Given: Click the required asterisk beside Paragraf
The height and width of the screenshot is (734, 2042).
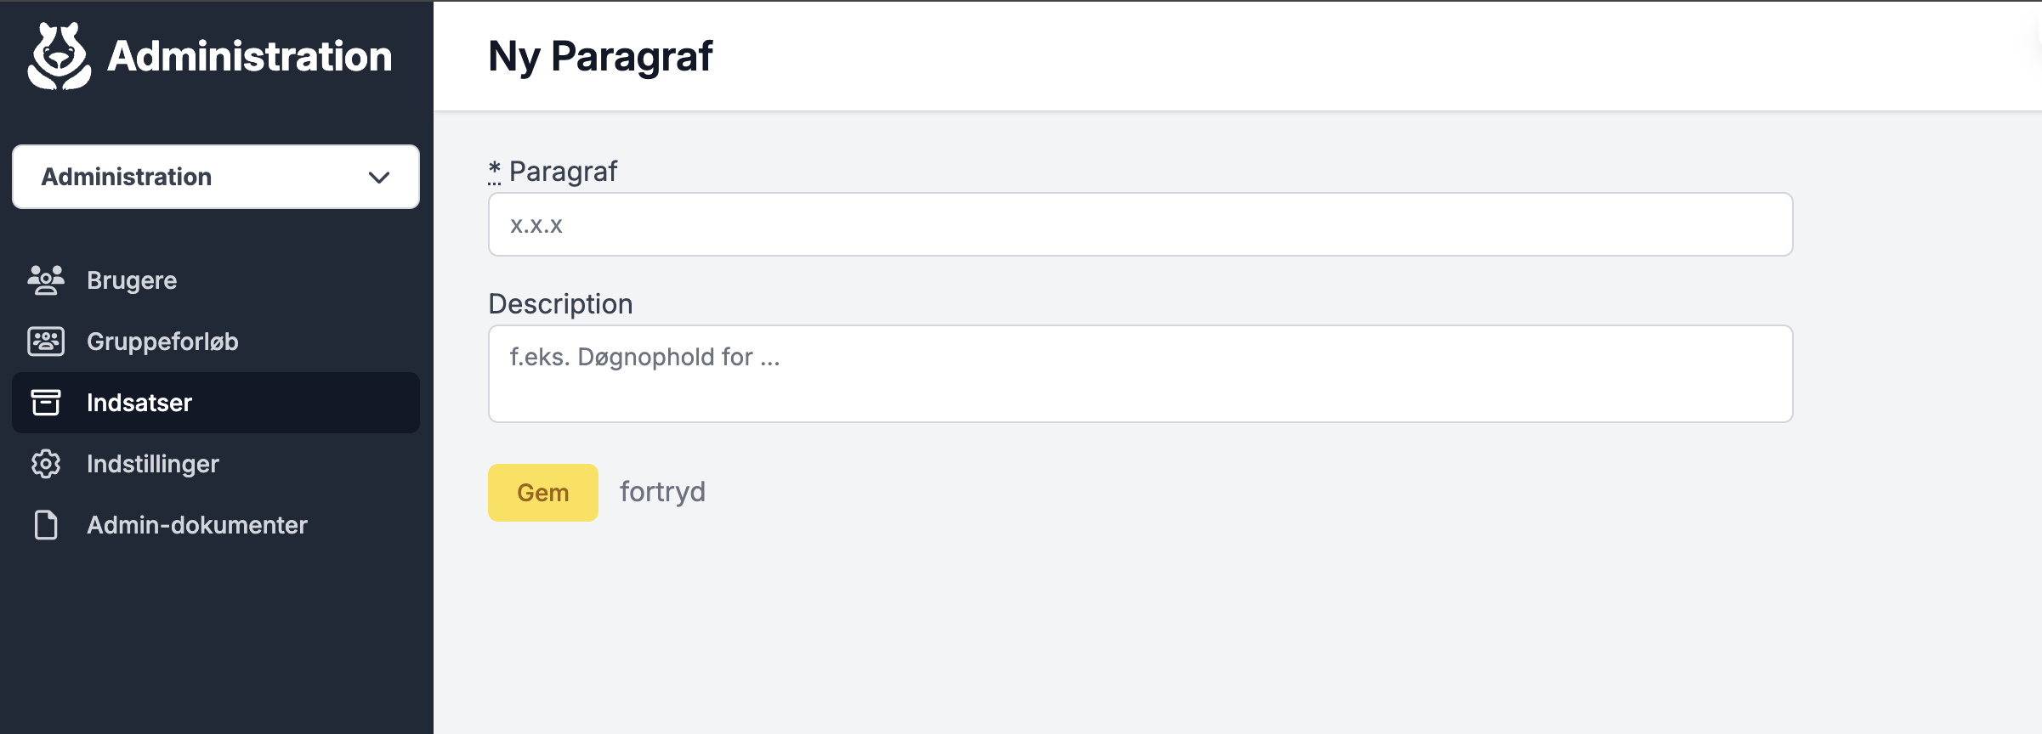Looking at the screenshot, I should [495, 172].
